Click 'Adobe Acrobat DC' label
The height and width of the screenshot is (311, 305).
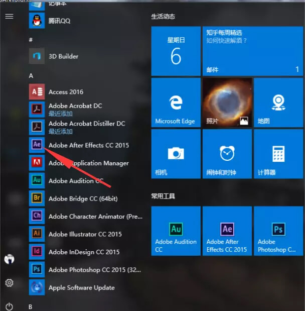point(75,106)
